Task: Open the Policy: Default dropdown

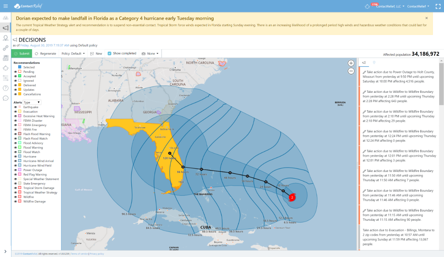Action: pos(73,54)
